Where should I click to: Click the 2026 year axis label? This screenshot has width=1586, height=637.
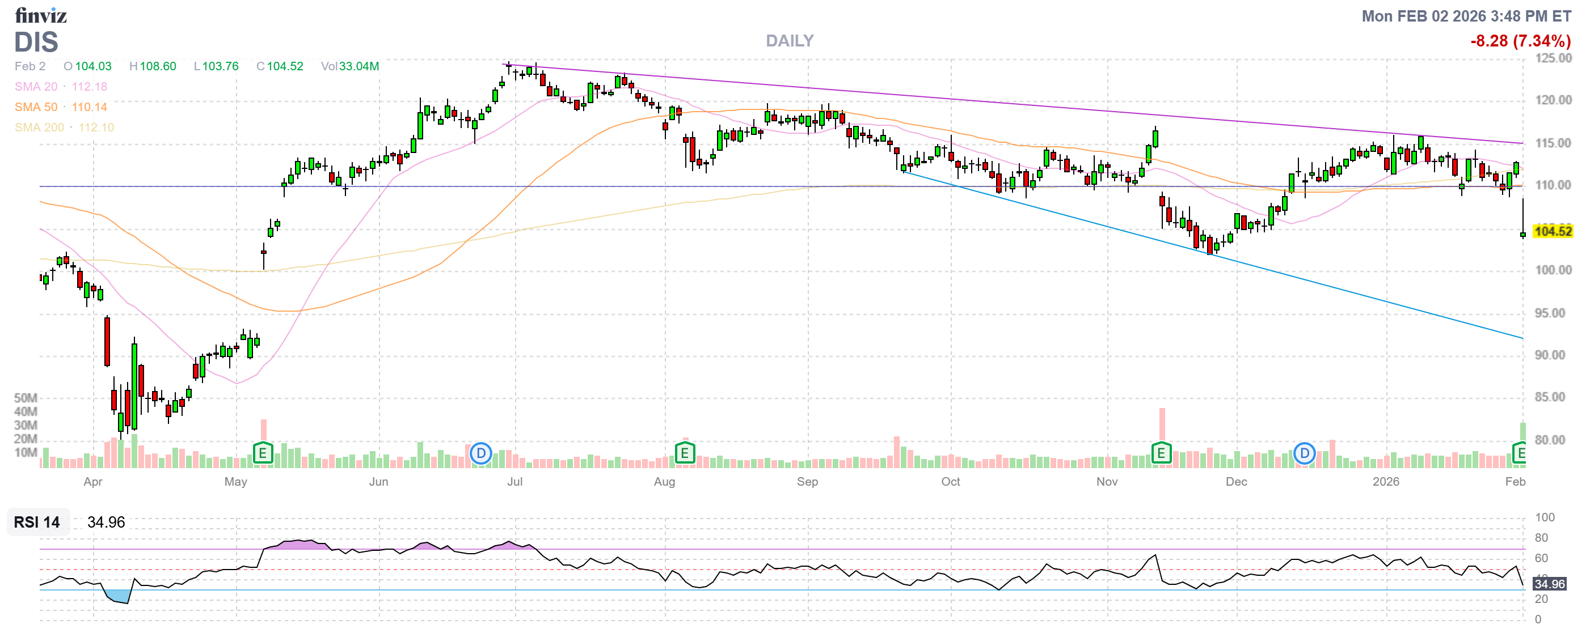click(1385, 482)
